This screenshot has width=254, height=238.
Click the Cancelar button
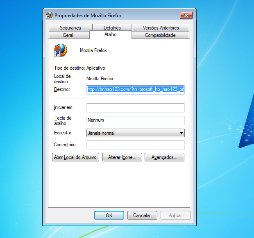coord(142,215)
